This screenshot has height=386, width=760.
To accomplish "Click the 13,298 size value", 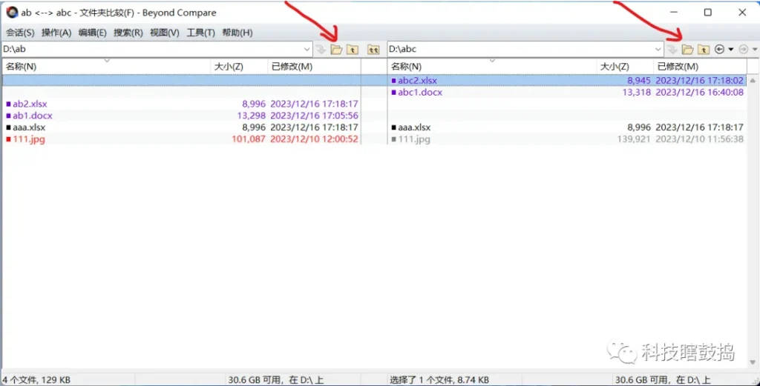I will click(251, 116).
